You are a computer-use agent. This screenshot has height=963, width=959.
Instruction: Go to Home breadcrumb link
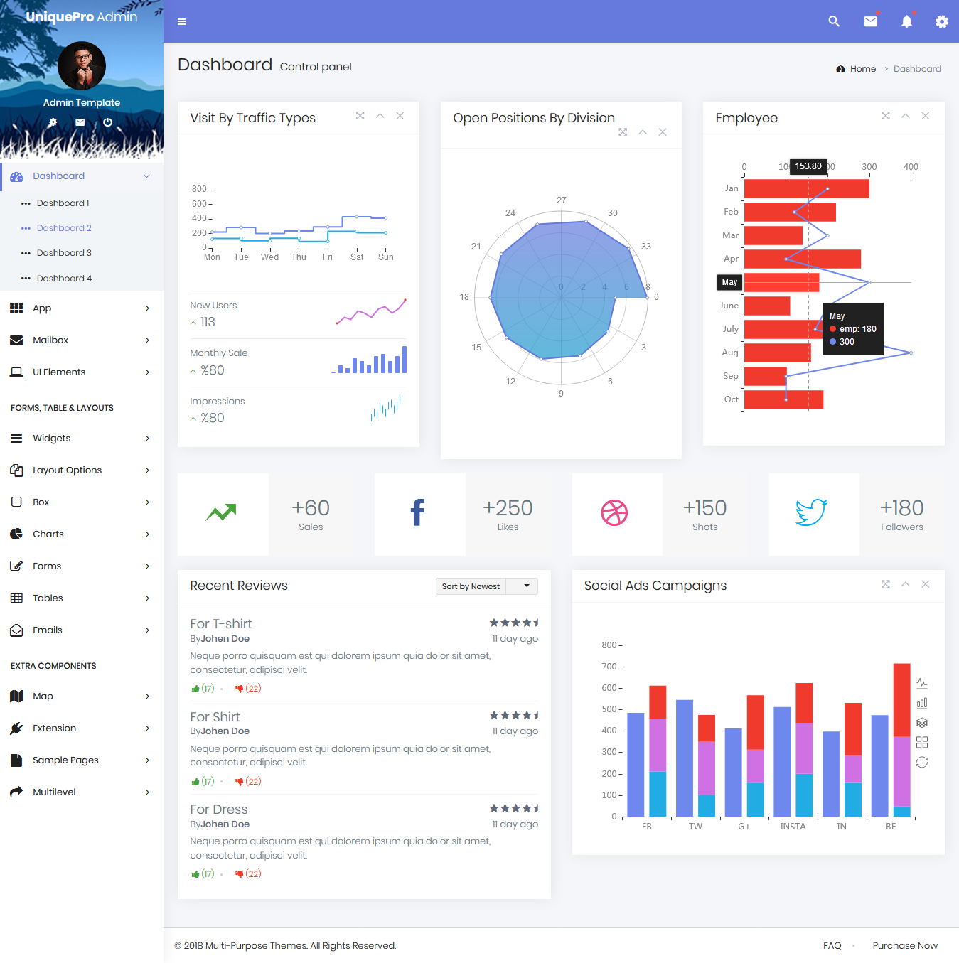[857, 69]
